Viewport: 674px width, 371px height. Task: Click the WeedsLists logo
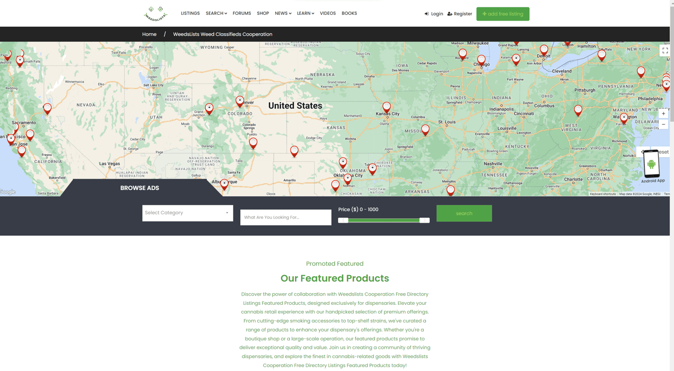click(155, 14)
